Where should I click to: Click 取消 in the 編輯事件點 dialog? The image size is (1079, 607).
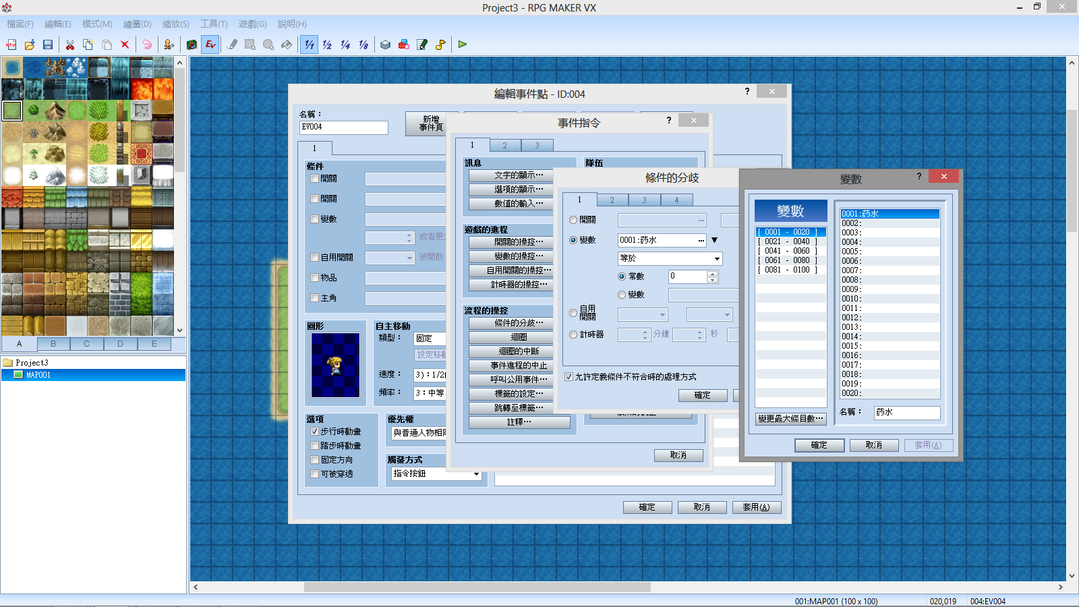pyautogui.click(x=701, y=507)
